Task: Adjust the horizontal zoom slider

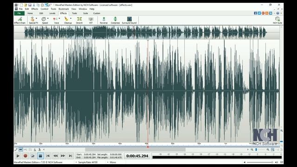Action: click(260, 149)
